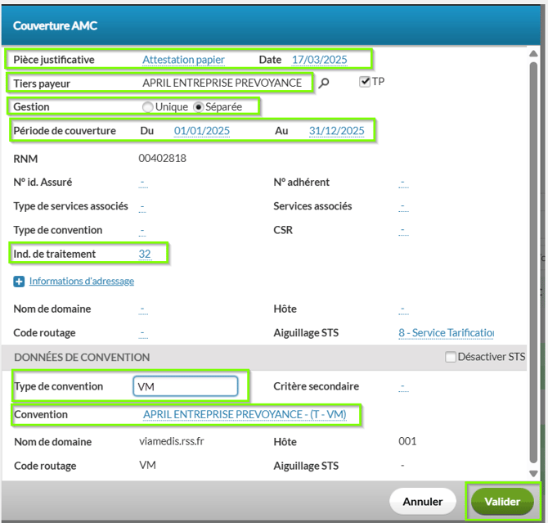Click the magnifier icon beside Tiers payeur
This screenshot has width=548, height=523.
tap(323, 83)
